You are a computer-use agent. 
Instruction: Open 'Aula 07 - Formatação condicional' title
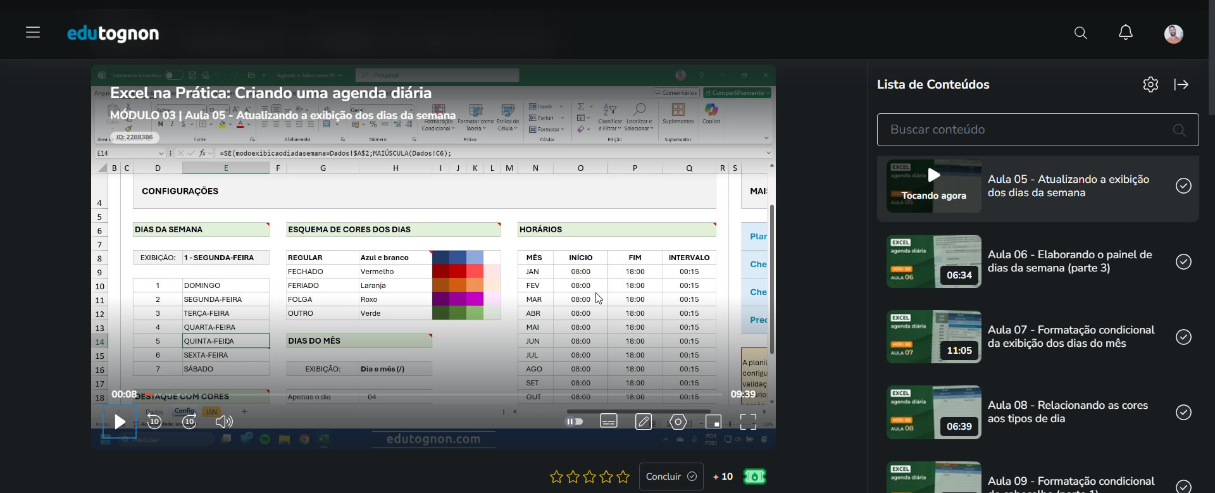click(1071, 337)
